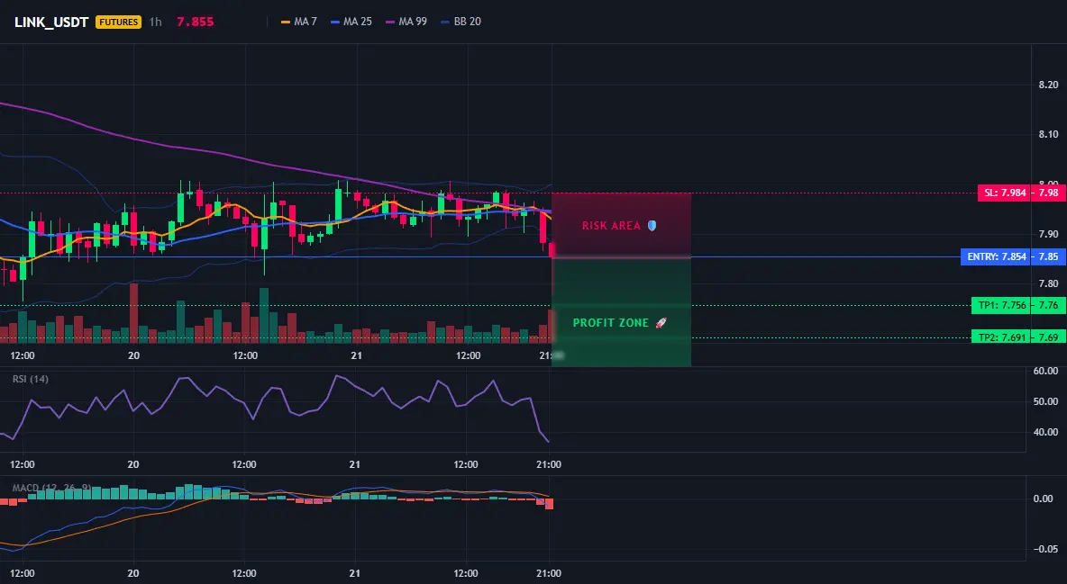Click the last red MACD histogram bar
This screenshot has width=1067, height=584.
pyautogui.click(x=549, y=504)
